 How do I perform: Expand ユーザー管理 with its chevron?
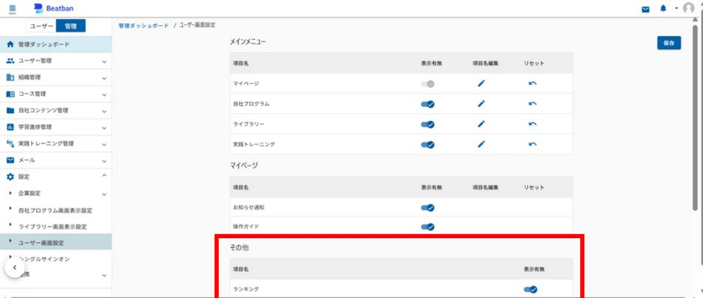coord(104,62)
